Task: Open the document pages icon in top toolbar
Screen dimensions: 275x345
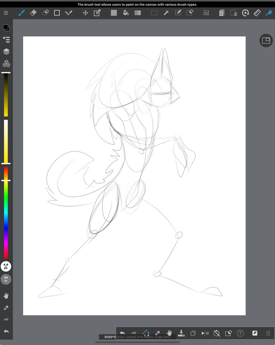Action: tap(221, 13)
